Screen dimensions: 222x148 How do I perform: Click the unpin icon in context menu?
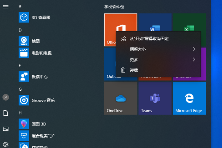(123, 39)
